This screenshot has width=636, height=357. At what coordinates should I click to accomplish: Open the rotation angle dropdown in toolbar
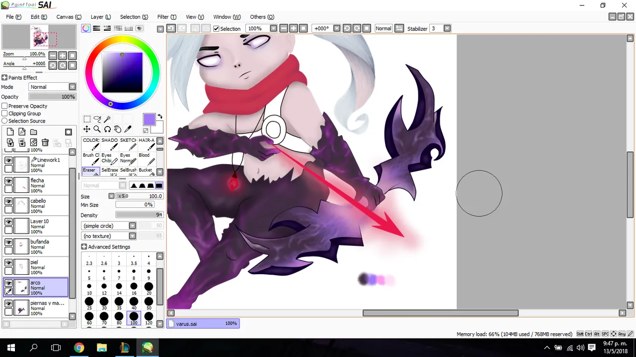click(336, 28)
